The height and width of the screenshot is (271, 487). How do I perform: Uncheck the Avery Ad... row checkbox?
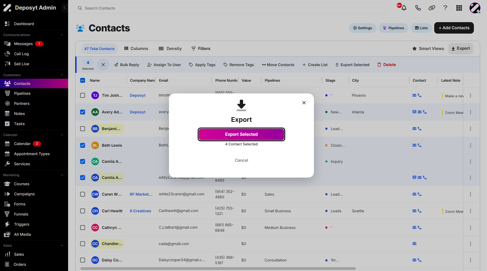83,112
